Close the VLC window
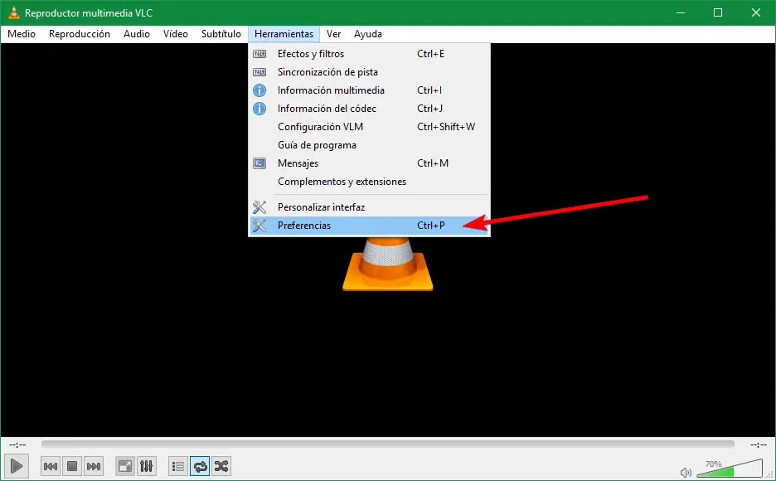776x481 pixels. (x=756, y=12)
